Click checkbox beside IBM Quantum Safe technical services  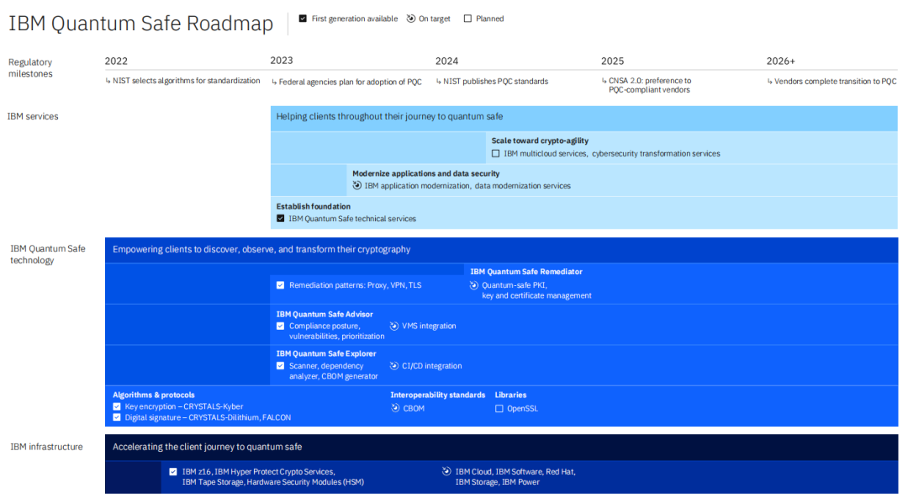pos(281,219)
